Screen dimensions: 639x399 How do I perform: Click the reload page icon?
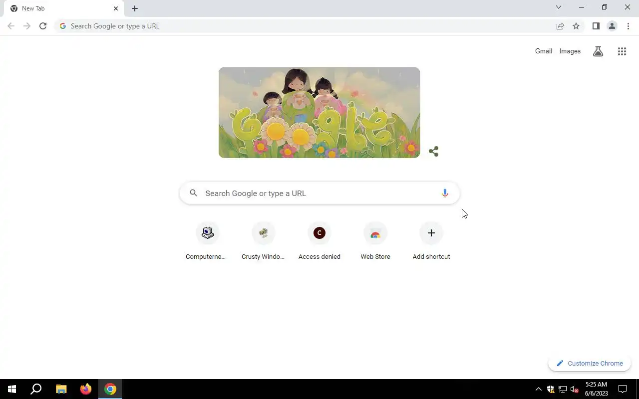click(x=43, y=26)
